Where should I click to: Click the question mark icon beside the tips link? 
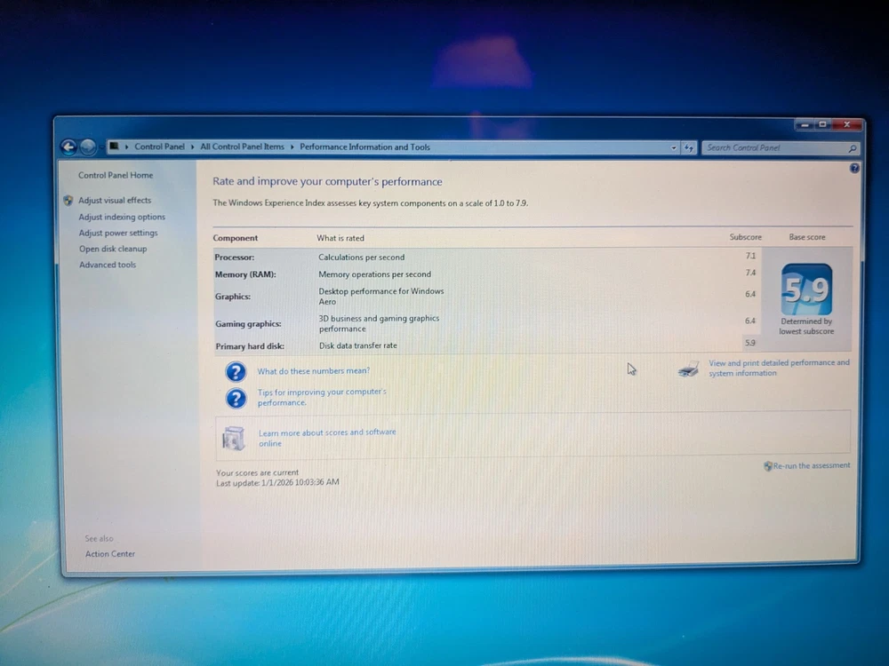[236, 398]
